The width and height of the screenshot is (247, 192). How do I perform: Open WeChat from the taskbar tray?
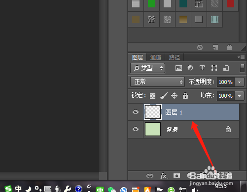click(112, 190)
